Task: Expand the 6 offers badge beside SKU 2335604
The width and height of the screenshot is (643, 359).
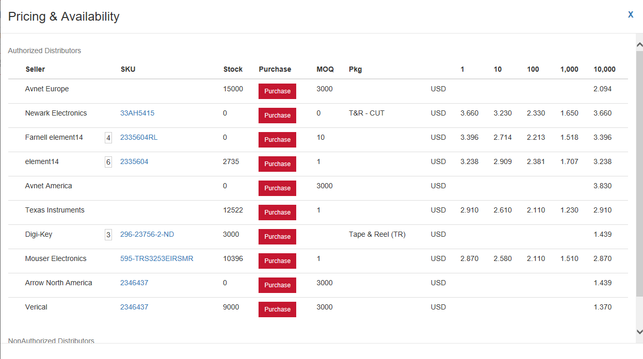Action: 108,162
